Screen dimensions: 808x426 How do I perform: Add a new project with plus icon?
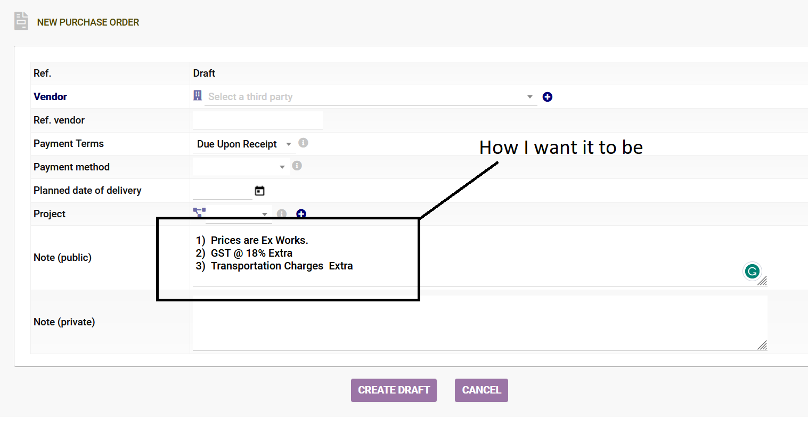pyautogui.click(x=301, y=214)
